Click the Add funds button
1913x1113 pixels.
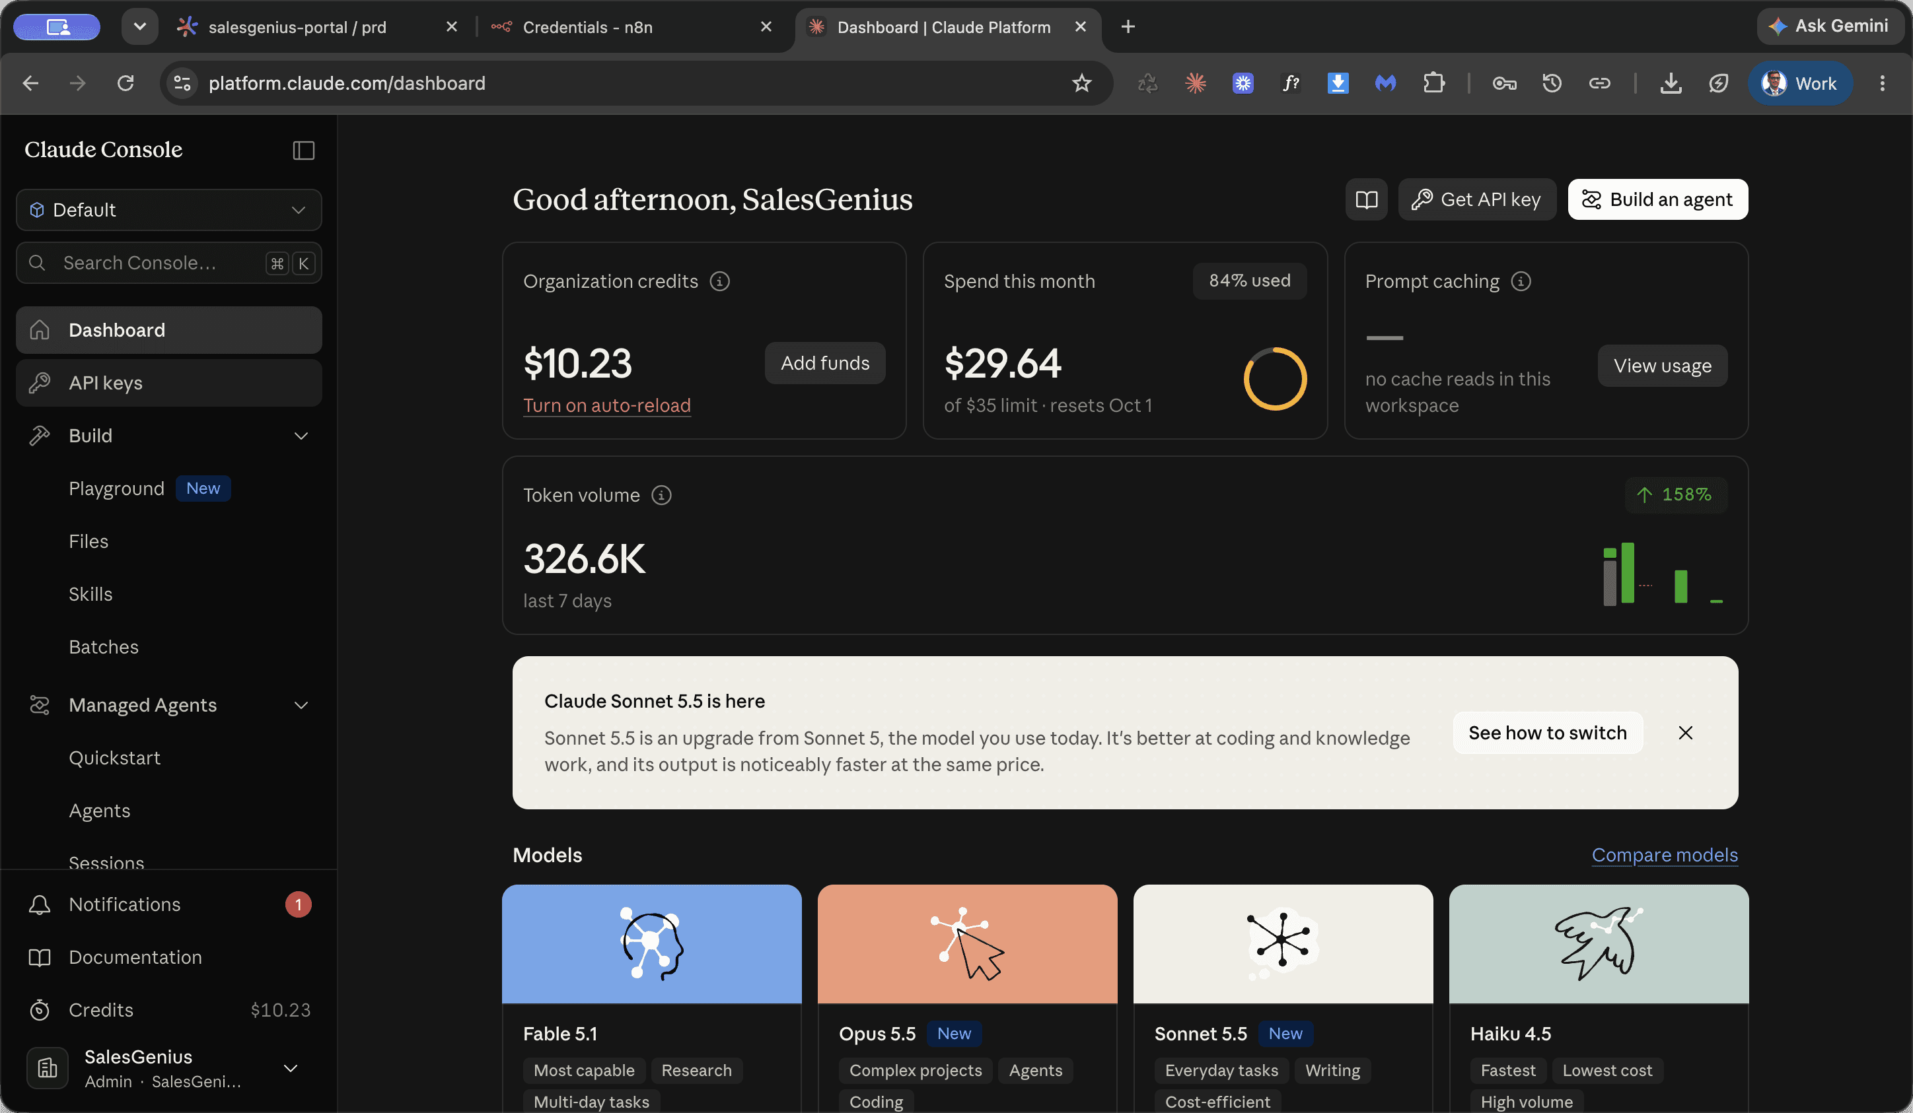[825, 364]
